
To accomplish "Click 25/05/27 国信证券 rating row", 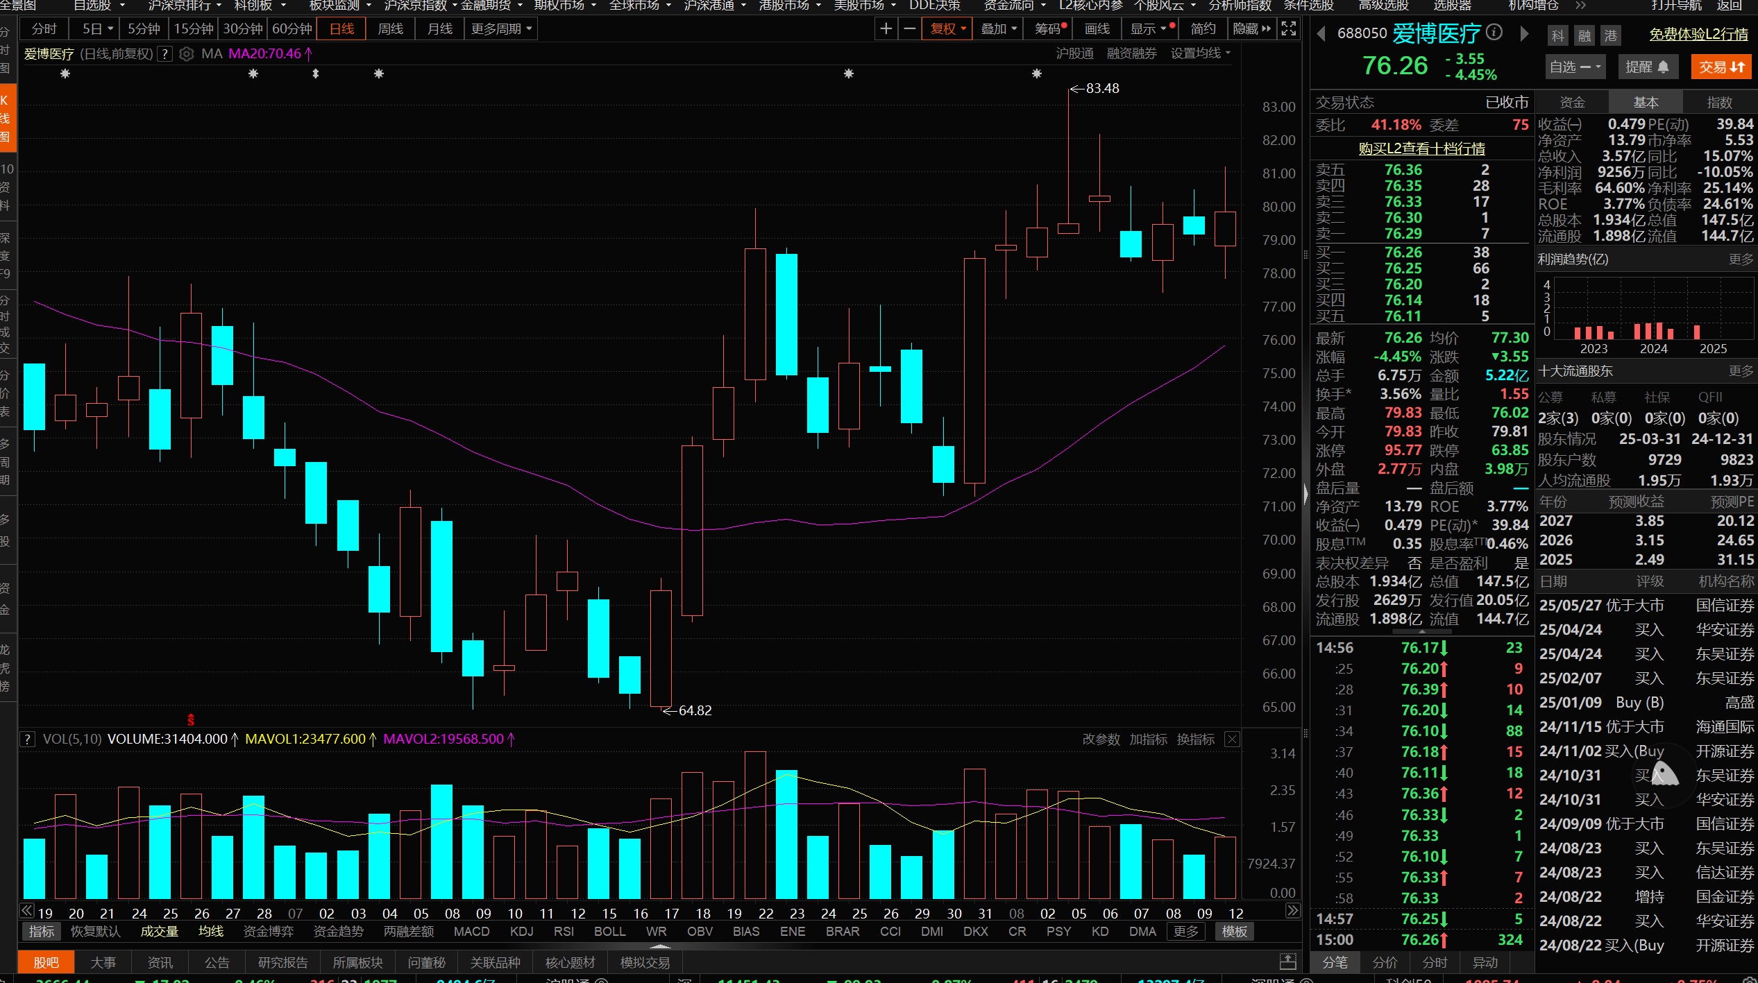I will 1646,606.
